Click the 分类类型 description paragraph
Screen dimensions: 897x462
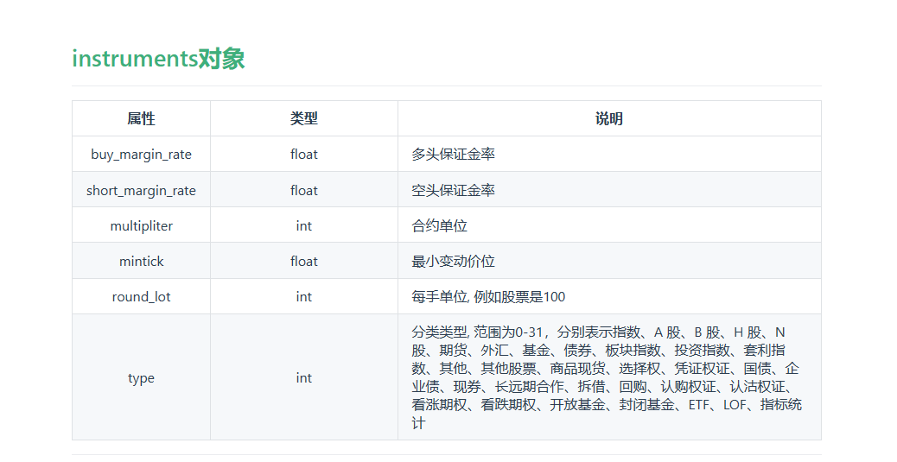click(x=607, y=377)
